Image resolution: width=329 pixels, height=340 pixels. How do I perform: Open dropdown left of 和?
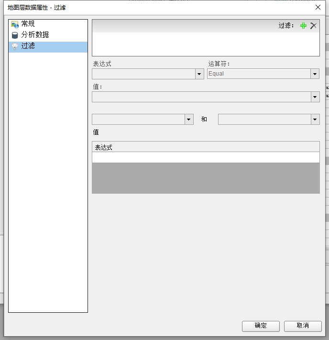[x=189, y=119]
